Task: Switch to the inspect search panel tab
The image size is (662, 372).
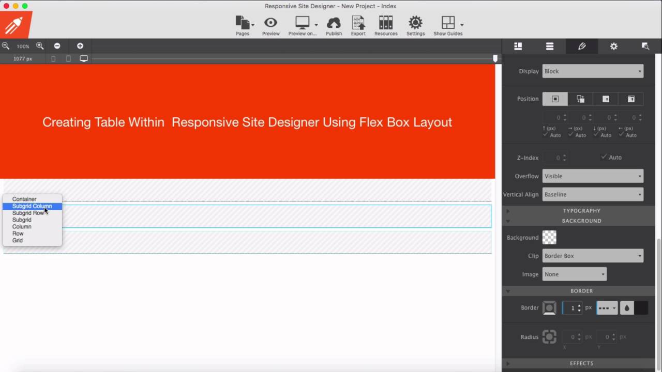Action: [645, 46]
